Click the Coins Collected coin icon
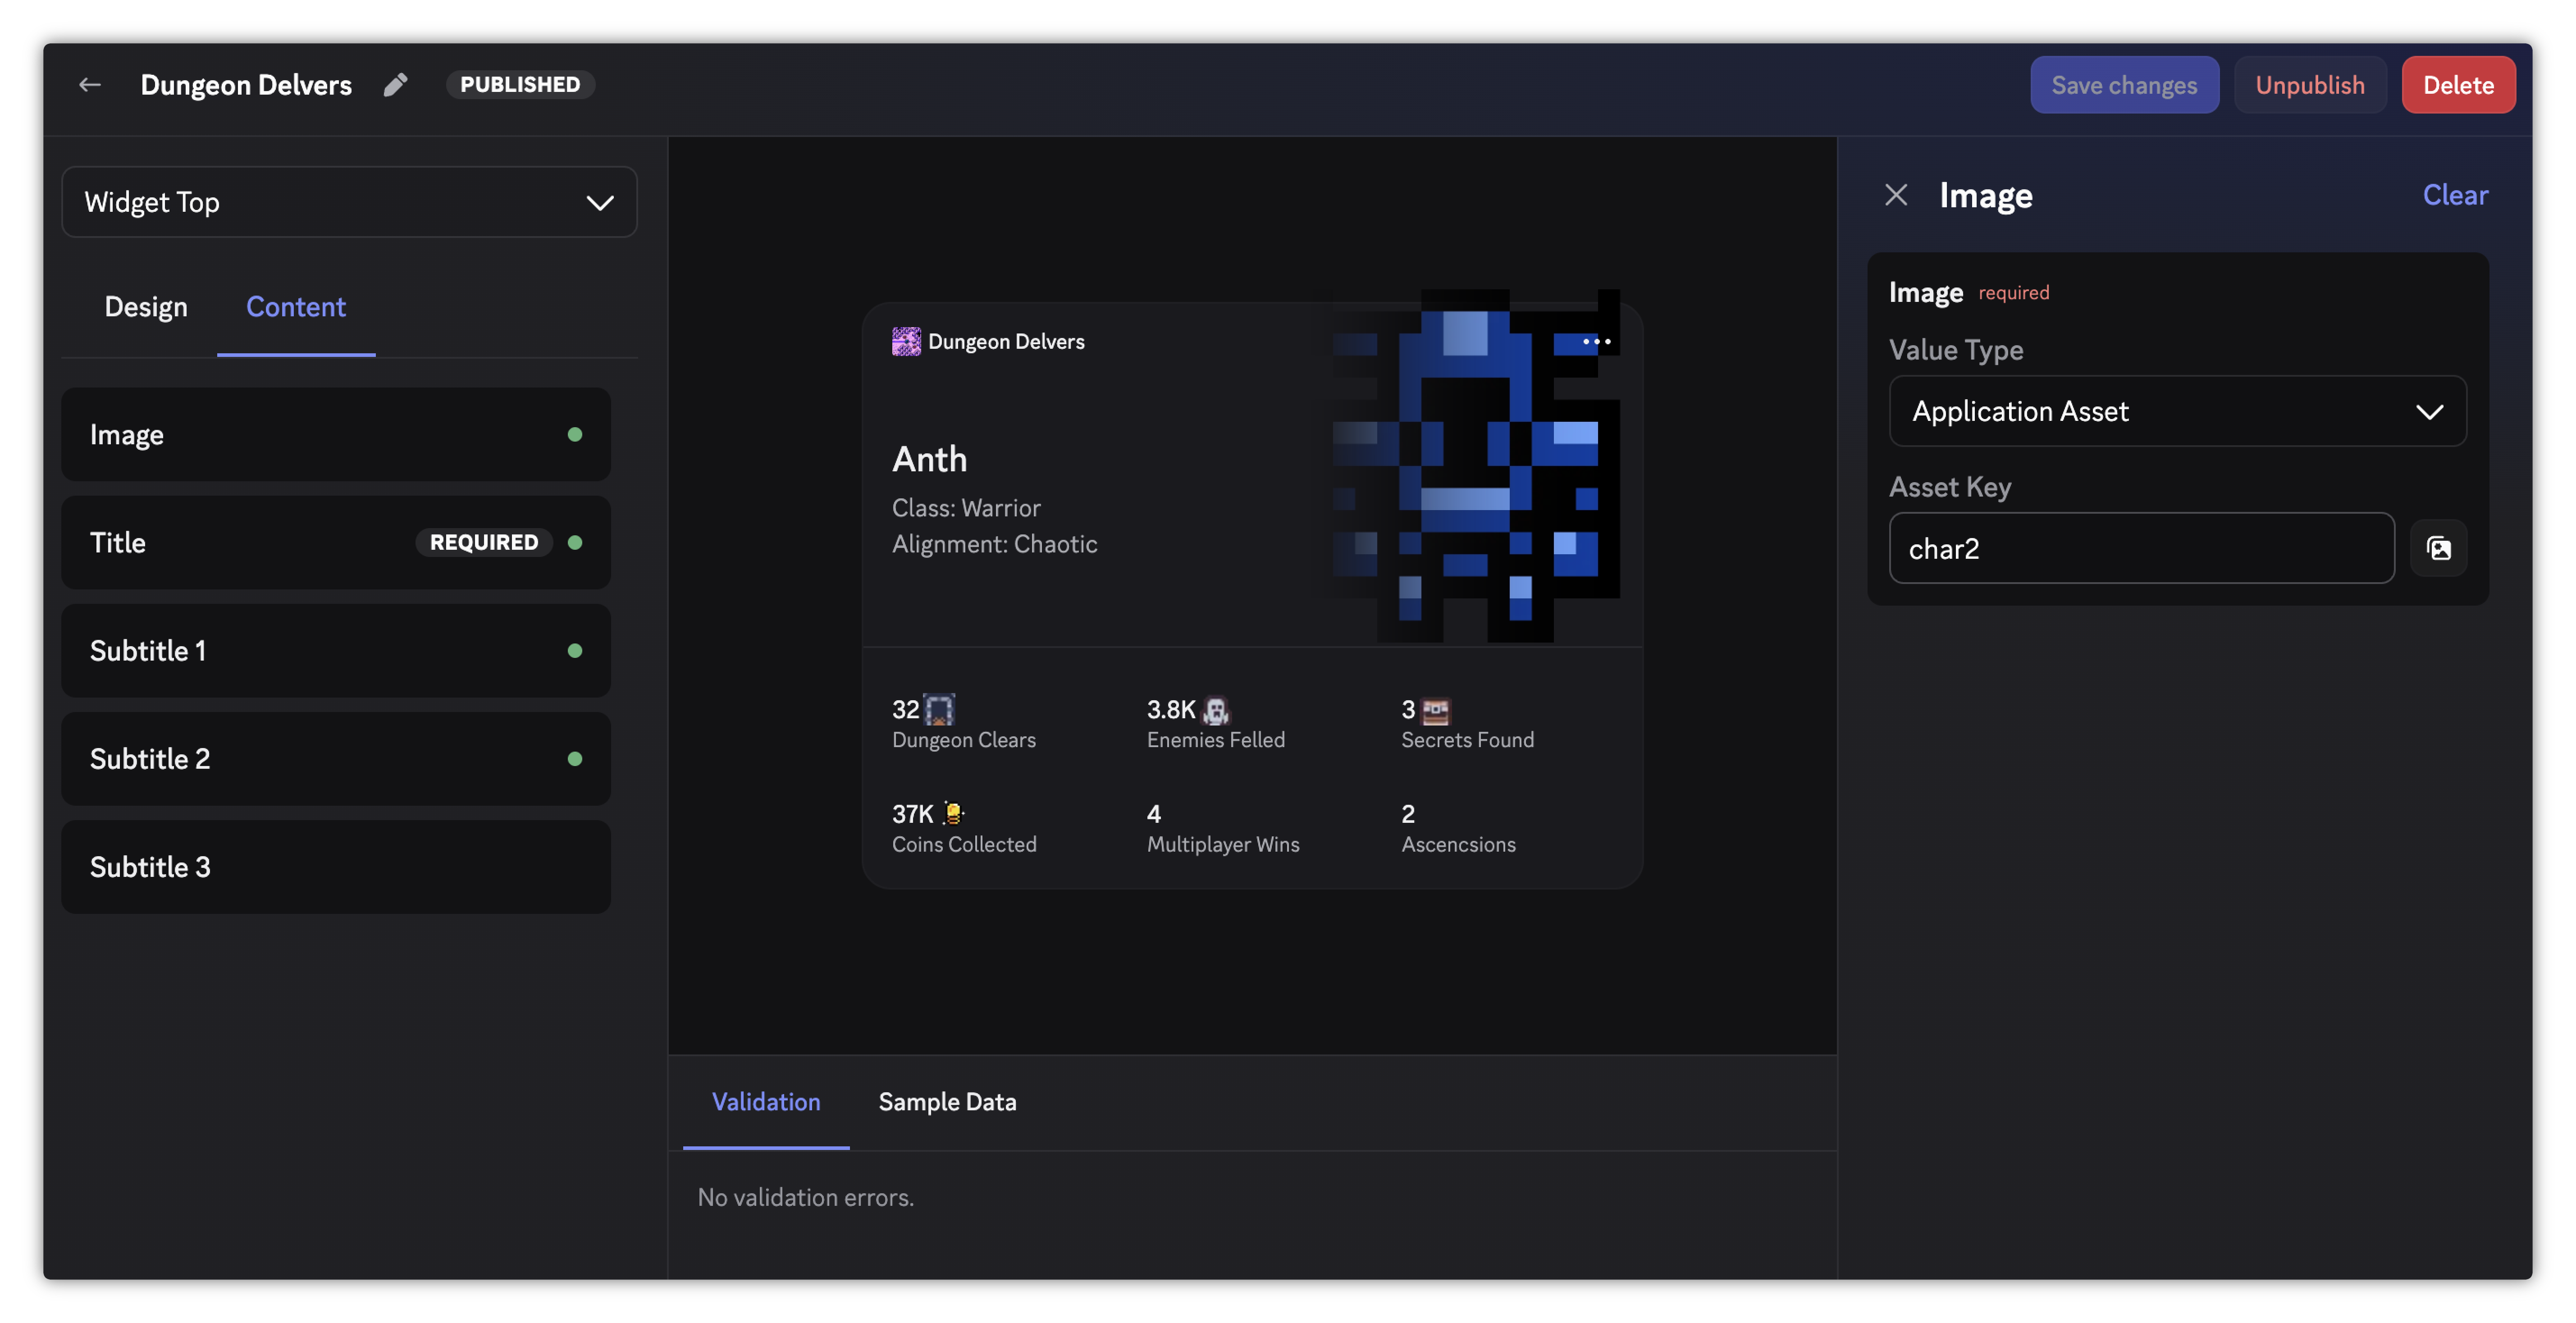Viewport: 2576px width, 1323px height. (x=953, y=813)
